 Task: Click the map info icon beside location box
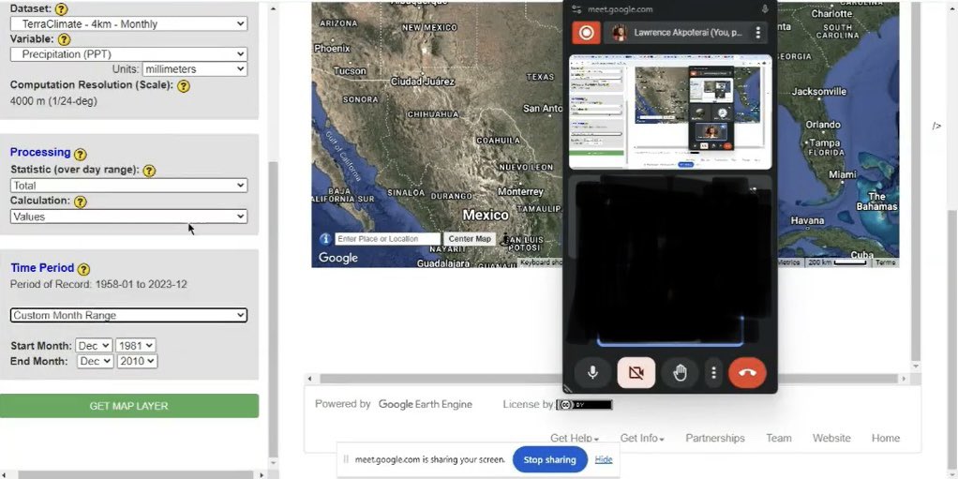coord(325,239)
